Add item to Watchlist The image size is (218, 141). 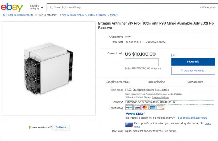(193, 71)
